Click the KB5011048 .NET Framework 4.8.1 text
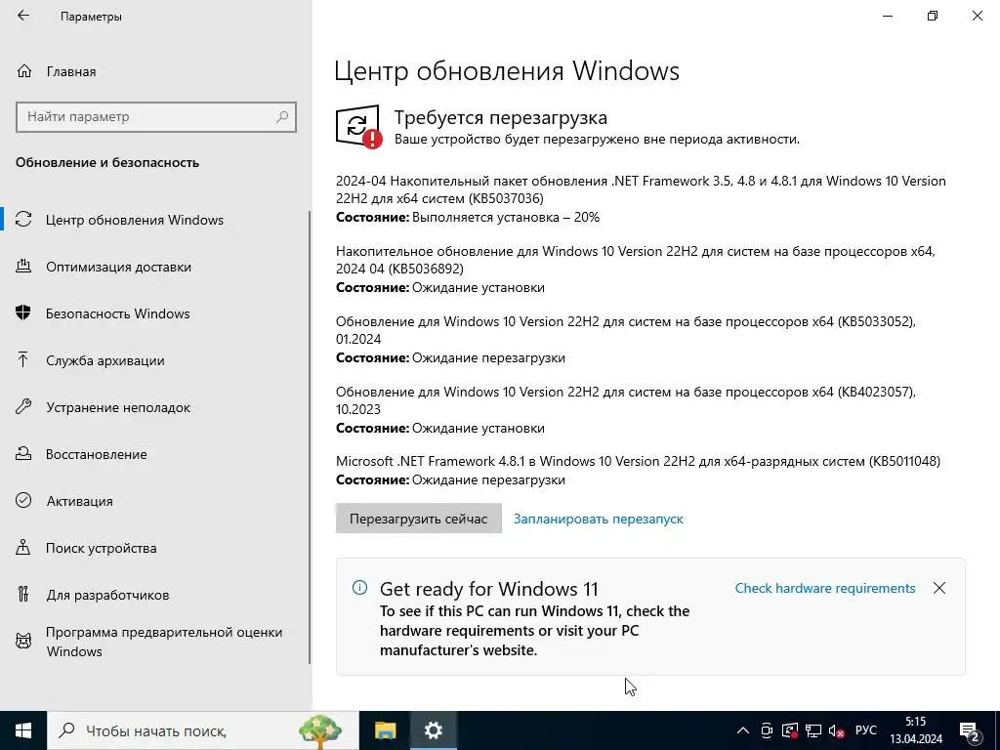This screenshot has height=750, width=1000. tap(638, 461)
